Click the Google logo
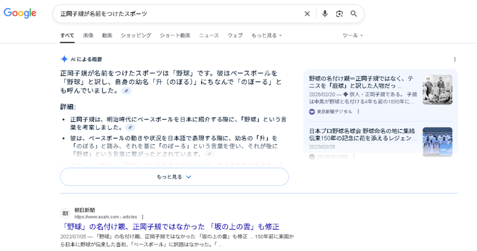 (20, 13)
